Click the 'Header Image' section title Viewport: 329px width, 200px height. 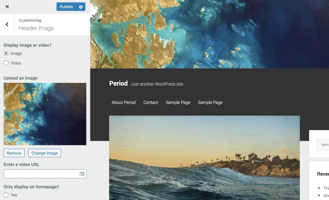36,28
